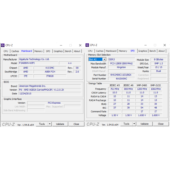
Task: Click the 1.650 V voltage cell
Action: (x=142, y=115)
